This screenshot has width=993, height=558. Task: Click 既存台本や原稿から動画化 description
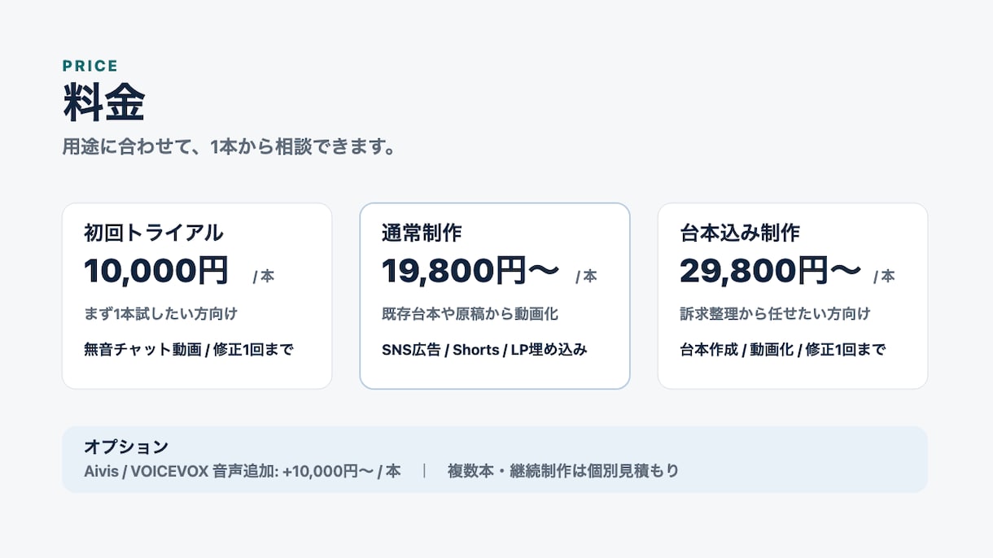(x=470, y=313)
